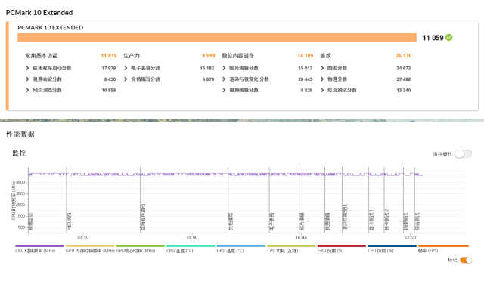Toggle the switch at top right of 监控
Viewport: 484px width, 281px height.
[464, 154]
